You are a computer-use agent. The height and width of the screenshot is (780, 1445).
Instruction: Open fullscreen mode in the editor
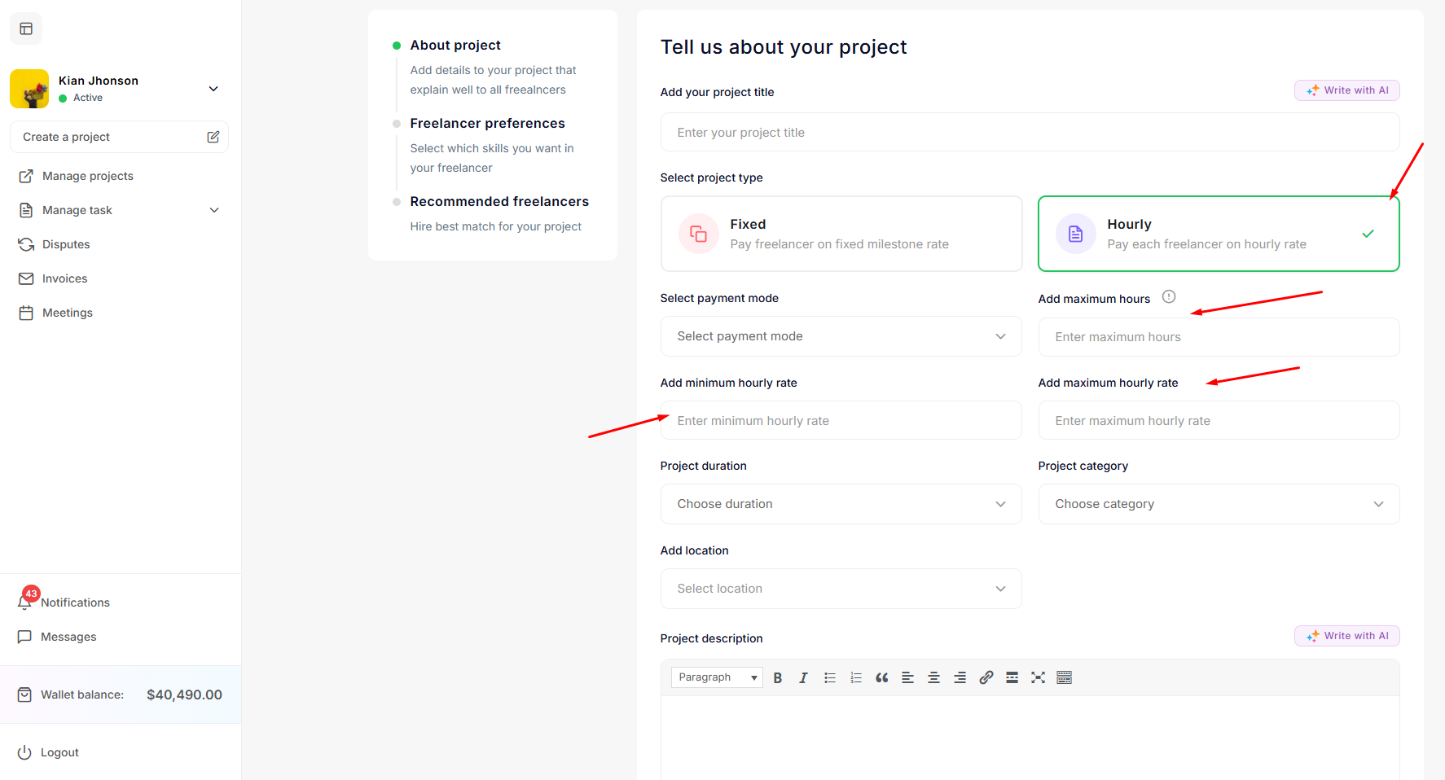[x=1038, y=677]
